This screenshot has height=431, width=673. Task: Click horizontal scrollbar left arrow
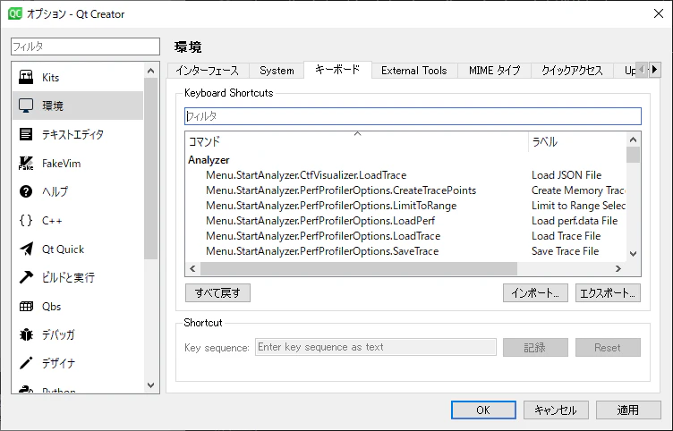[192, 268]
